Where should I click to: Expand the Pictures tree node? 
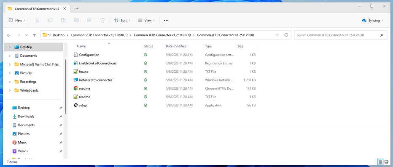(x=10, y=73)
